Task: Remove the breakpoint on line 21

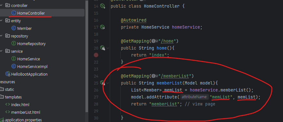Action: coord(96,55)
